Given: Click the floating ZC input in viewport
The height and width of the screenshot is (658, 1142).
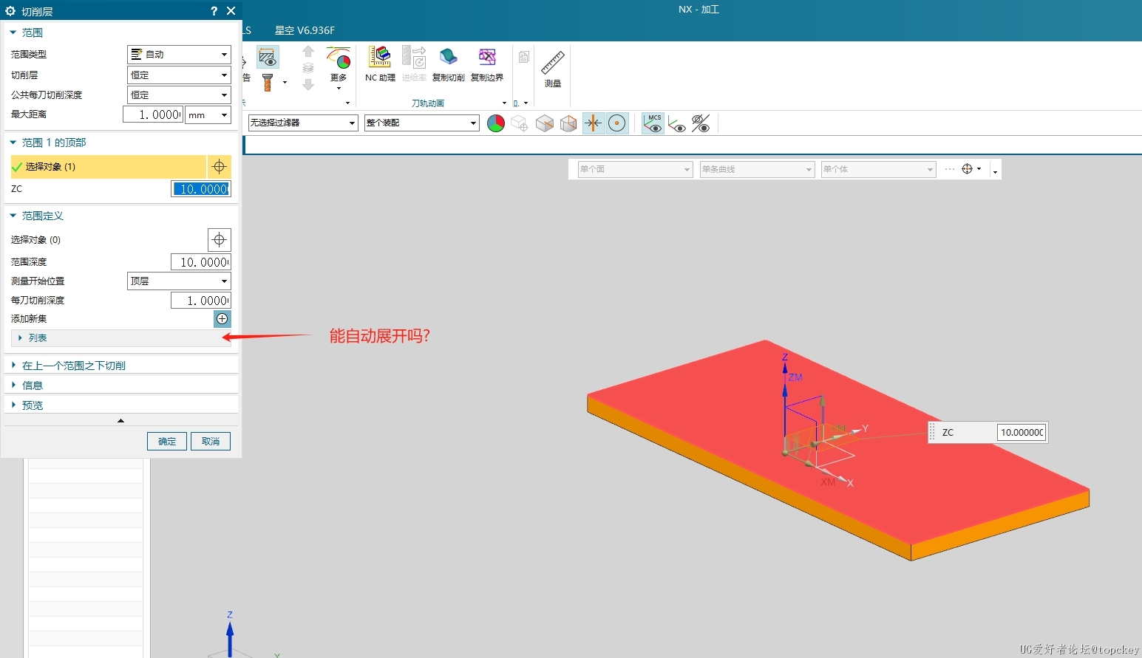Looking at the screenshot, I should [1022, 432].
